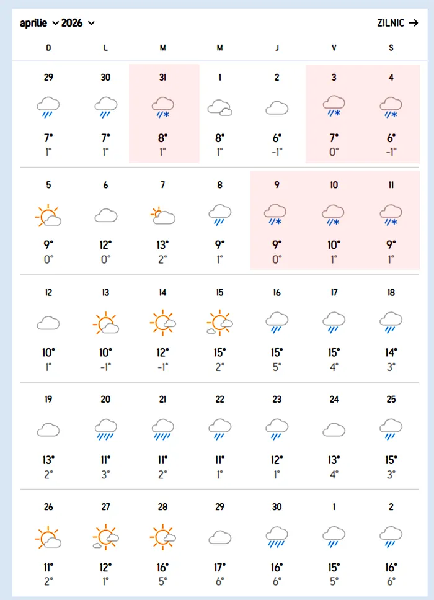The height and width of the screenshot is (600, 434).
Task: Open forecast for day 17
Action: pyautogui.click(x=334, y=293)
